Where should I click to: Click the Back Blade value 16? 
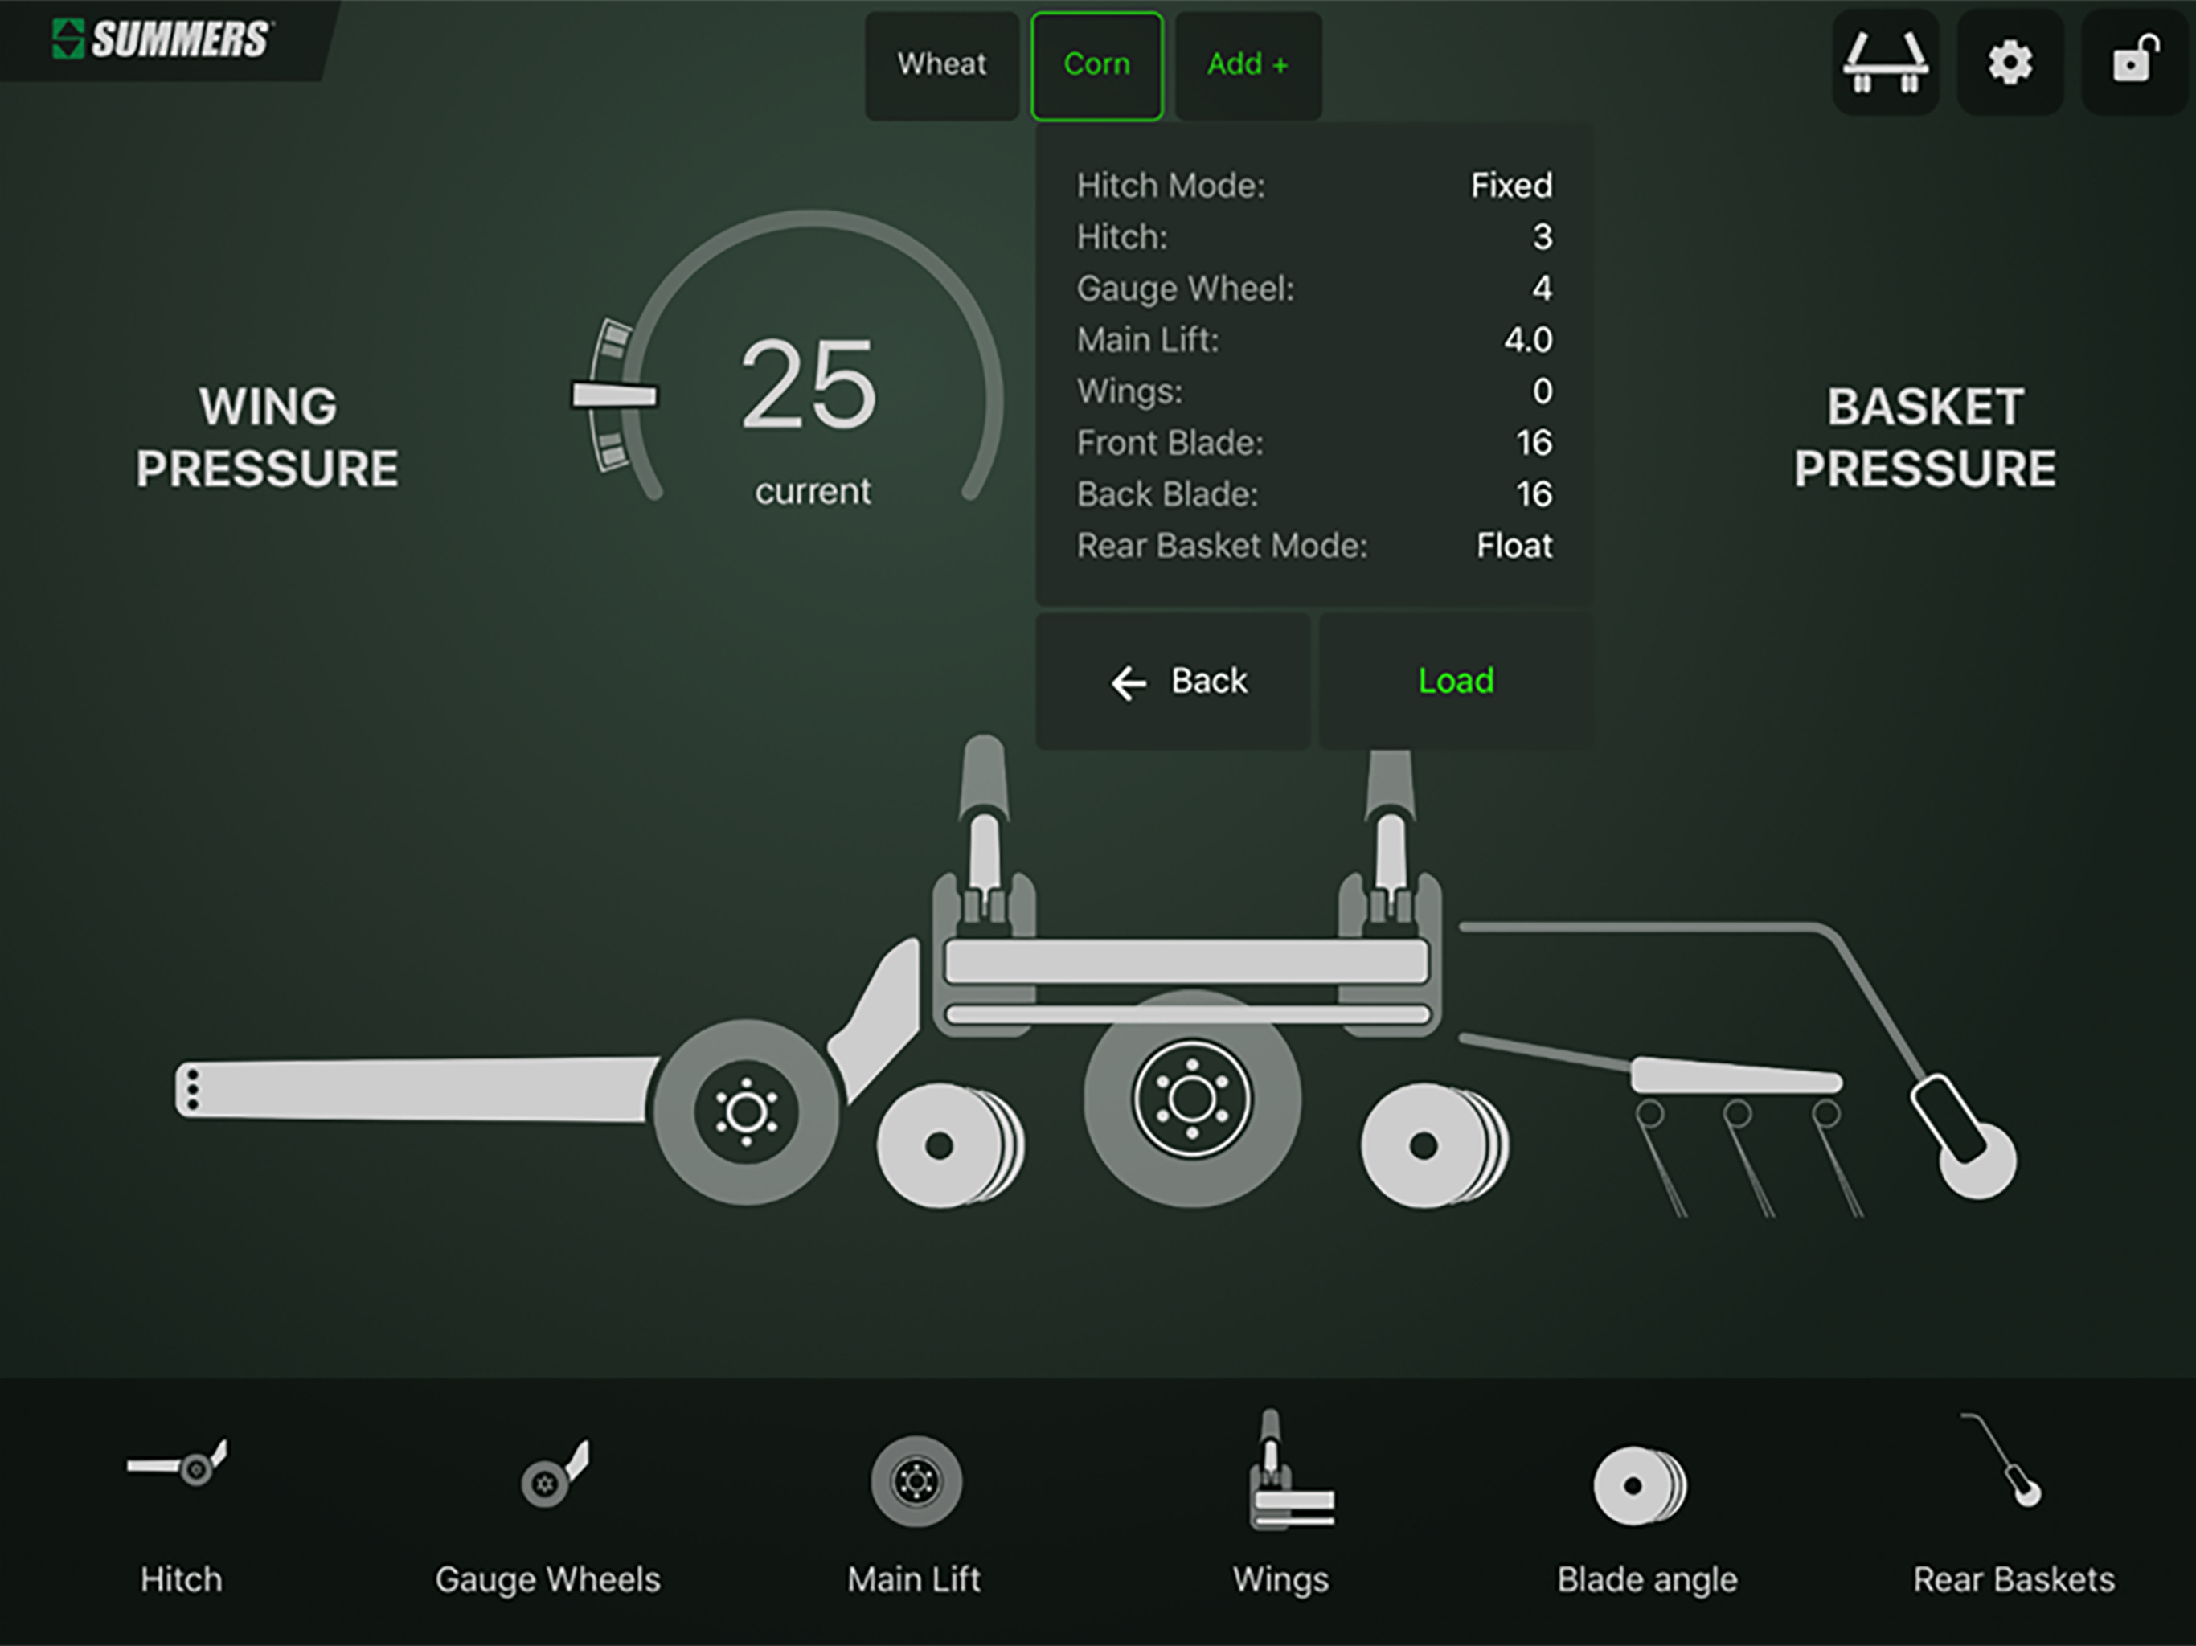click(x=1534, y=494)
